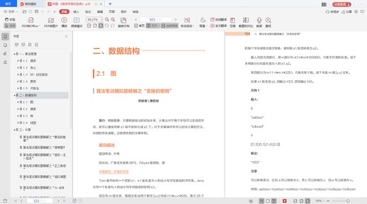Open thumbnails sidebar panel
Screen dimensions: 367x204
coord(5,45)
